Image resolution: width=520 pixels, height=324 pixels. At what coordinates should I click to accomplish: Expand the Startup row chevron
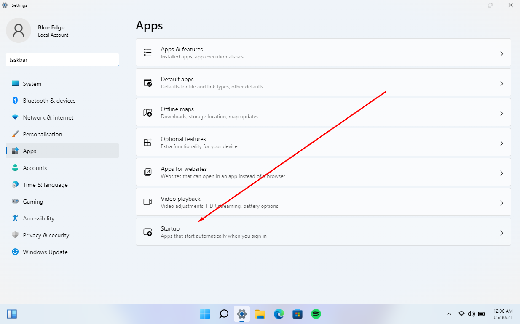tap(501, 233)
